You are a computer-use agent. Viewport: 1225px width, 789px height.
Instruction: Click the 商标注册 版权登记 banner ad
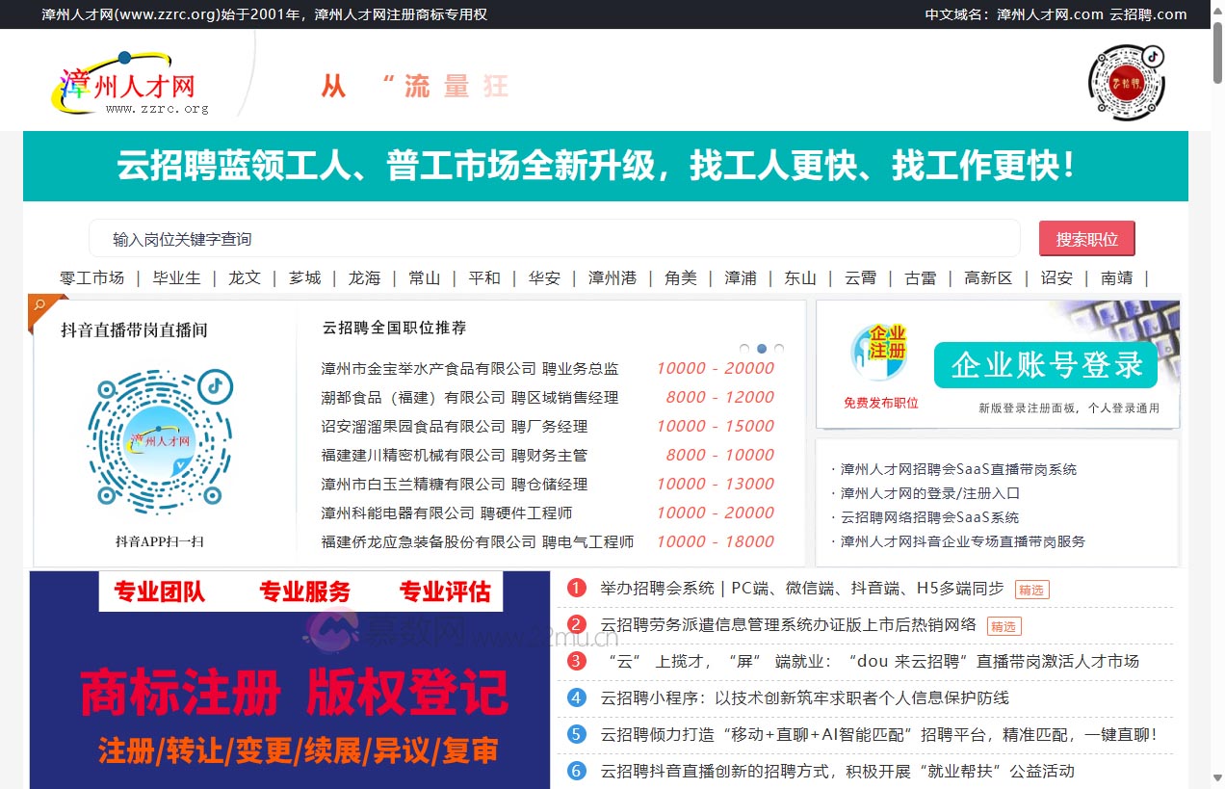[290, 680]
